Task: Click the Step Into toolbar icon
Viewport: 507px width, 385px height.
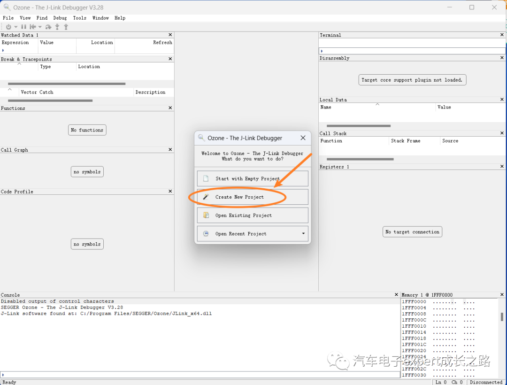Action: coord(57,27)
